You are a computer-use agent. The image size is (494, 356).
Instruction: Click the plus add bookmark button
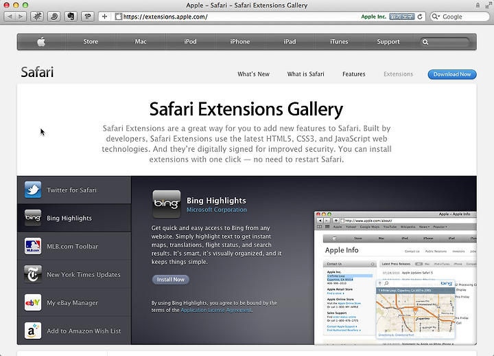pos(104,16)
